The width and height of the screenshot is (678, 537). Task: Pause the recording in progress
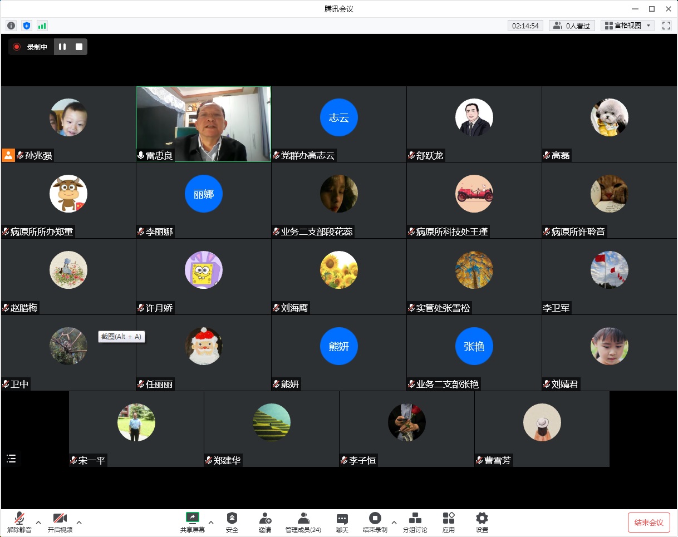(62, 47)
